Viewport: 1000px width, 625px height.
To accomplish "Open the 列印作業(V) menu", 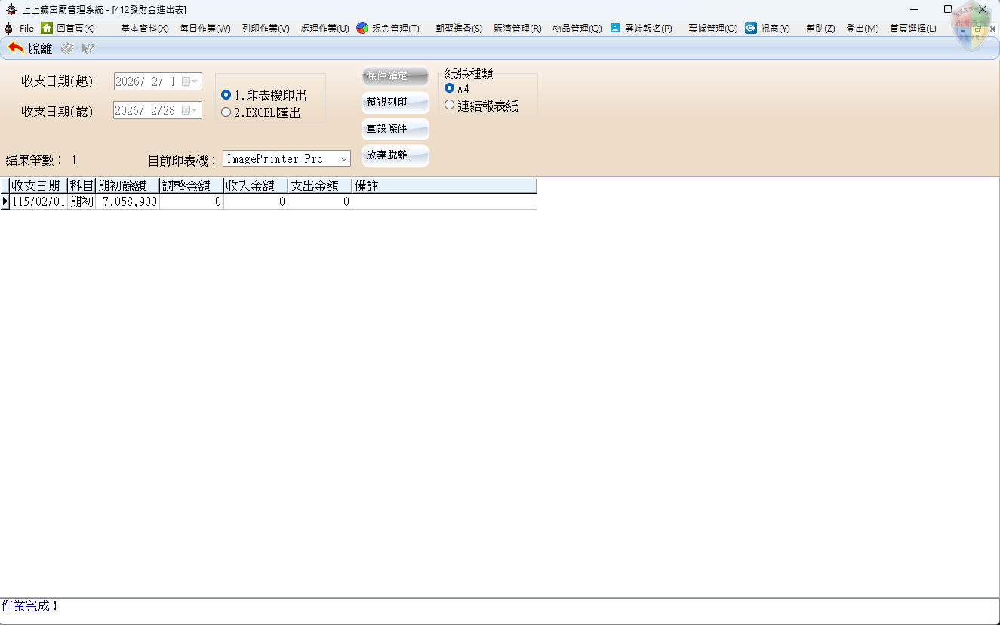I will [266, 28].
